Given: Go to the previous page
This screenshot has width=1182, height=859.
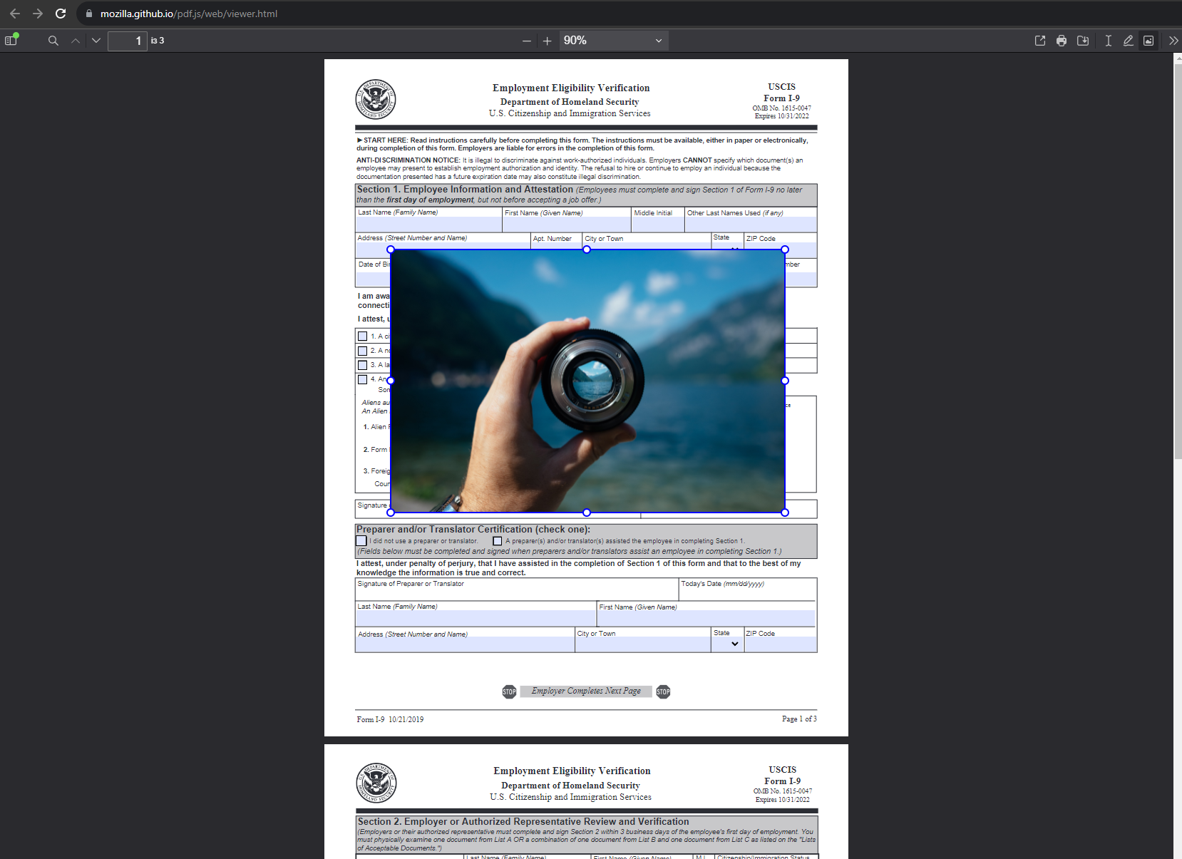Looking at the screenshot, I should (x=75, y=41).
